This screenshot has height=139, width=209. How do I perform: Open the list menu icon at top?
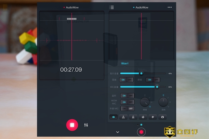[112, 7]
